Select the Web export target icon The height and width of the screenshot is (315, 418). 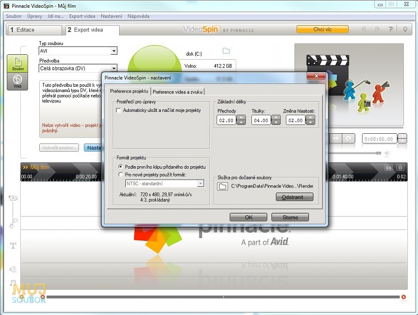17,81
